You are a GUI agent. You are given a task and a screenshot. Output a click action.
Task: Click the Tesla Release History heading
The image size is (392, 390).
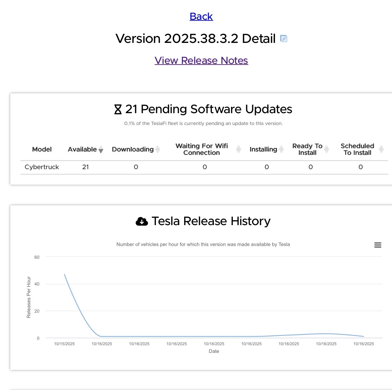tap(211, 221)
